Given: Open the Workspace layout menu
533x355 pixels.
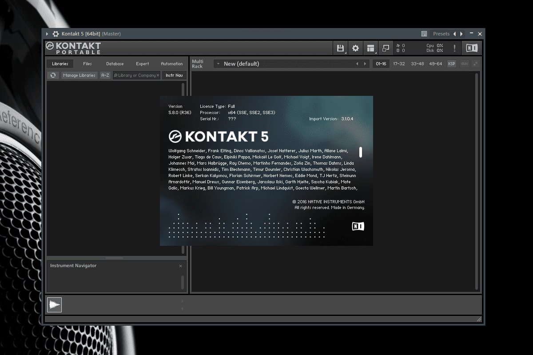Looking at the screenshot, I should pos(370,48).
